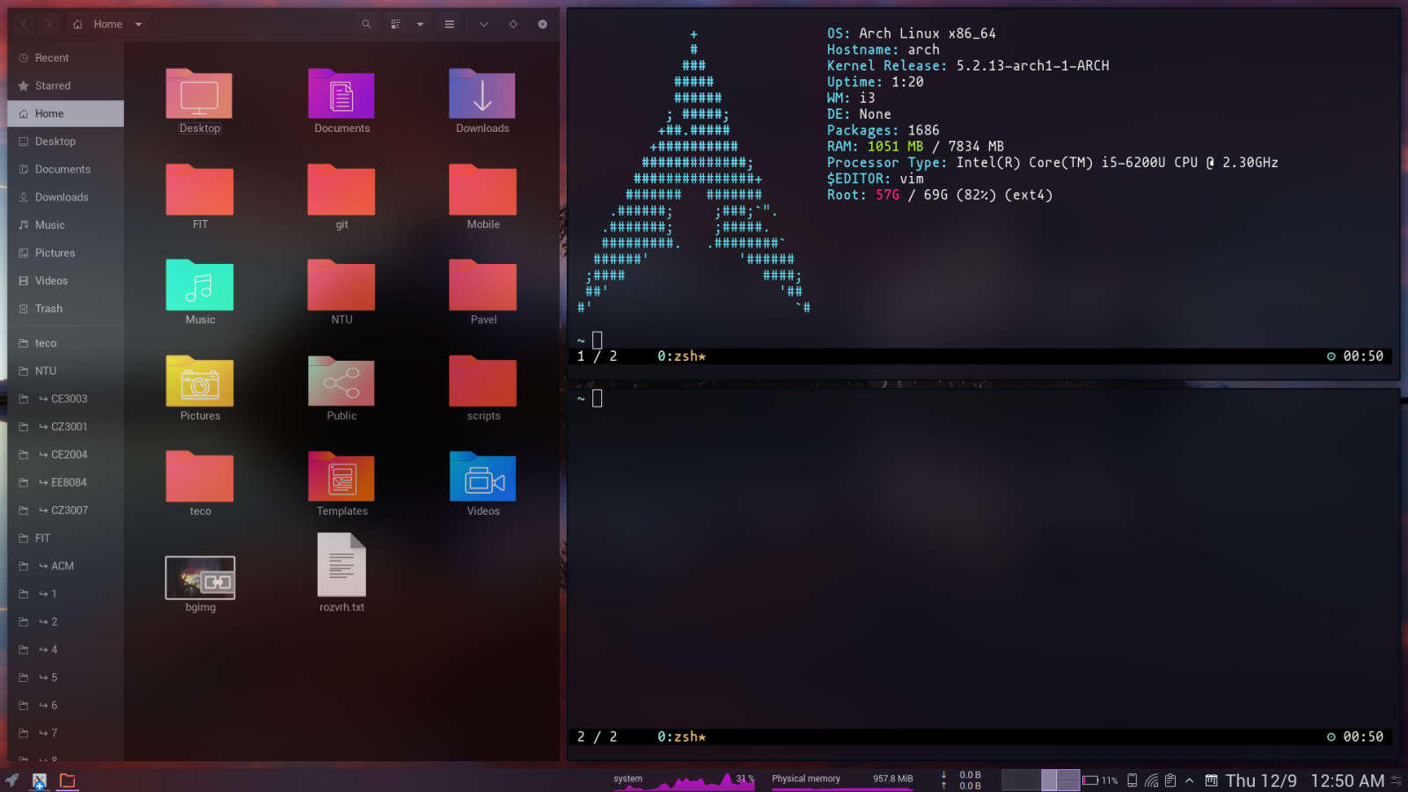Toggle the diamond indicator in Files toolbar
This screenshot has width=1408, height=792.
click(x=512, y=24)
